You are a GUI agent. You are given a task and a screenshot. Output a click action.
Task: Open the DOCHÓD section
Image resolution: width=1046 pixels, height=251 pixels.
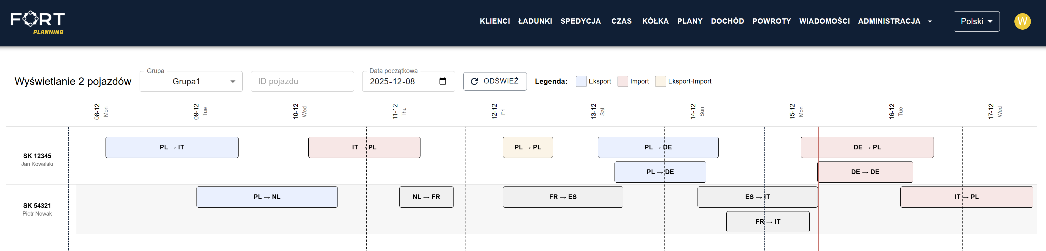pyautogui.click(x=727, y=21)
